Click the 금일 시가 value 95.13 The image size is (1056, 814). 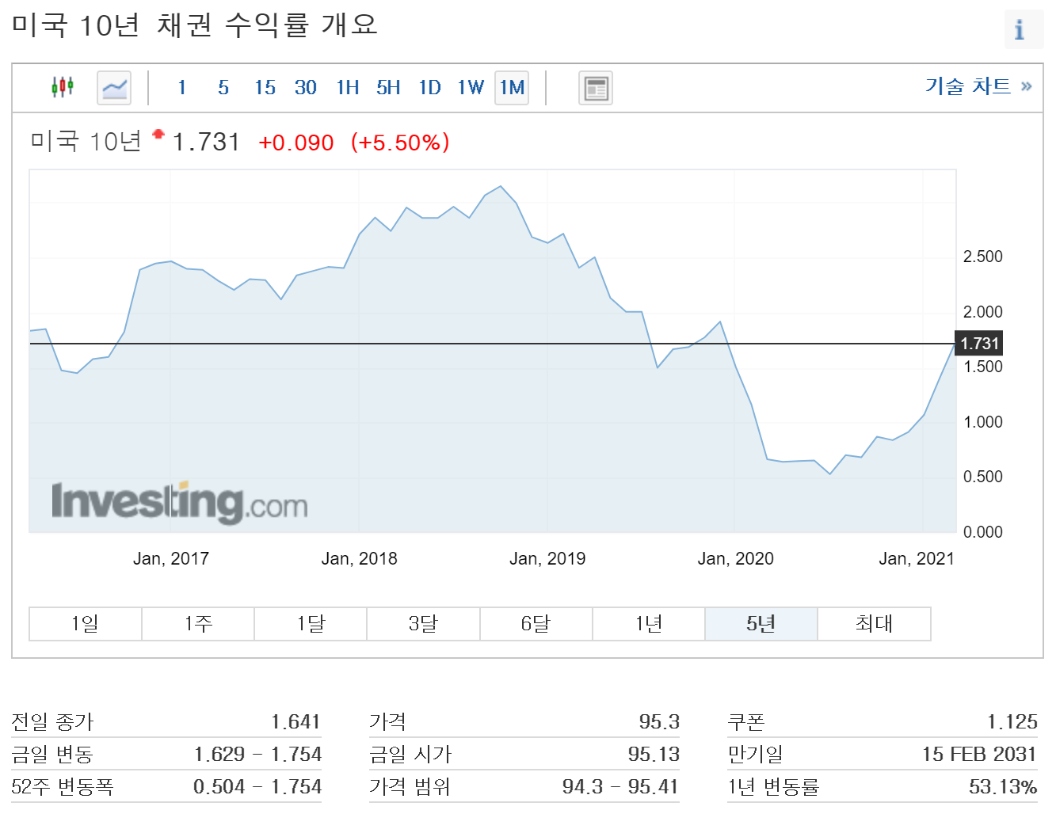tap(654, 754)
